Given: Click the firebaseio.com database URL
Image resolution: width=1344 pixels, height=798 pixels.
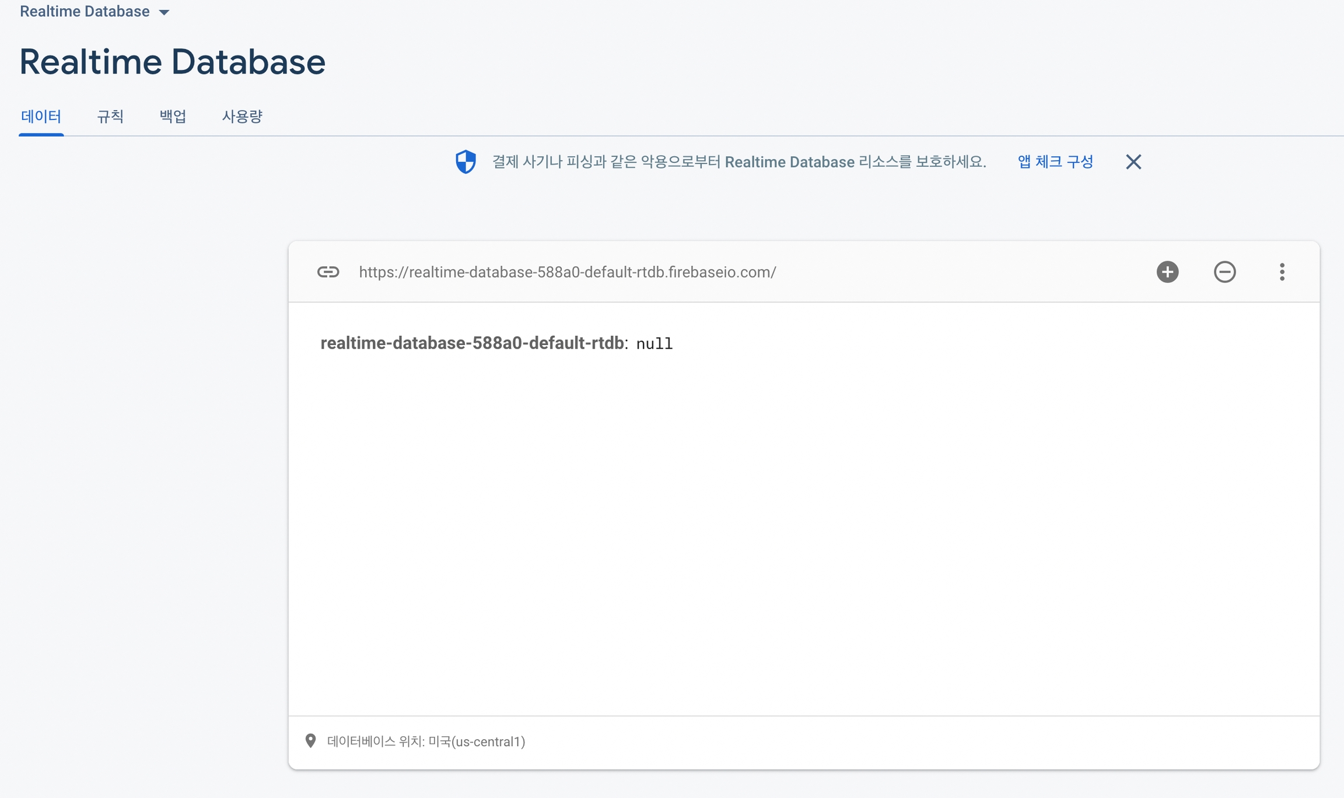Looking at the screenshot, I should 567,272.
